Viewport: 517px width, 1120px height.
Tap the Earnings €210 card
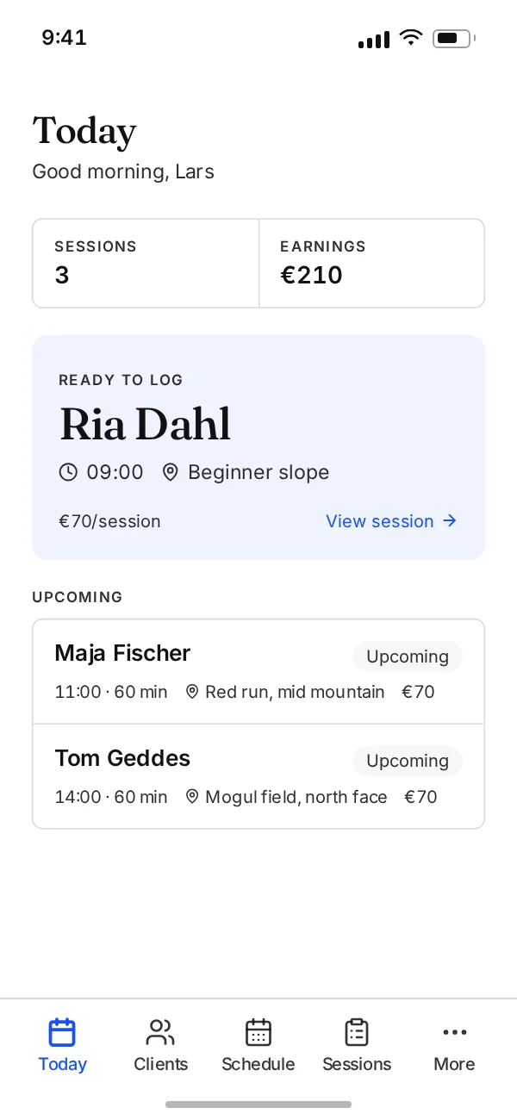372,263
